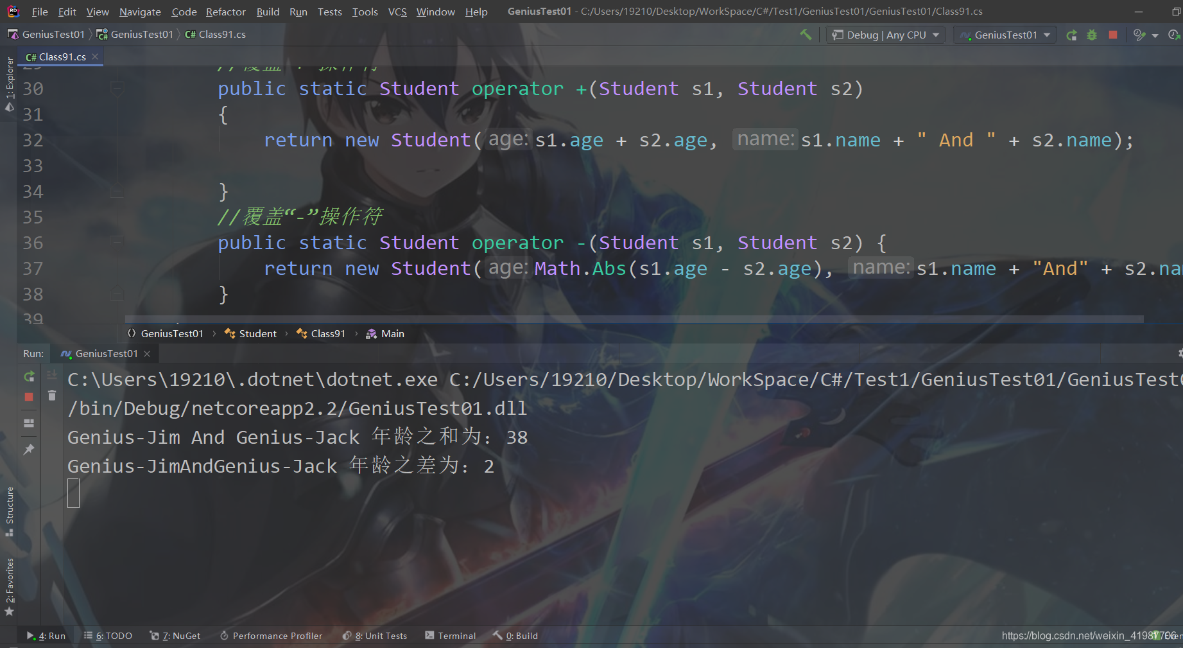Rerun program from the Run panel
The height and width of the screenshot is (648, 1183).
coord(29,377)
